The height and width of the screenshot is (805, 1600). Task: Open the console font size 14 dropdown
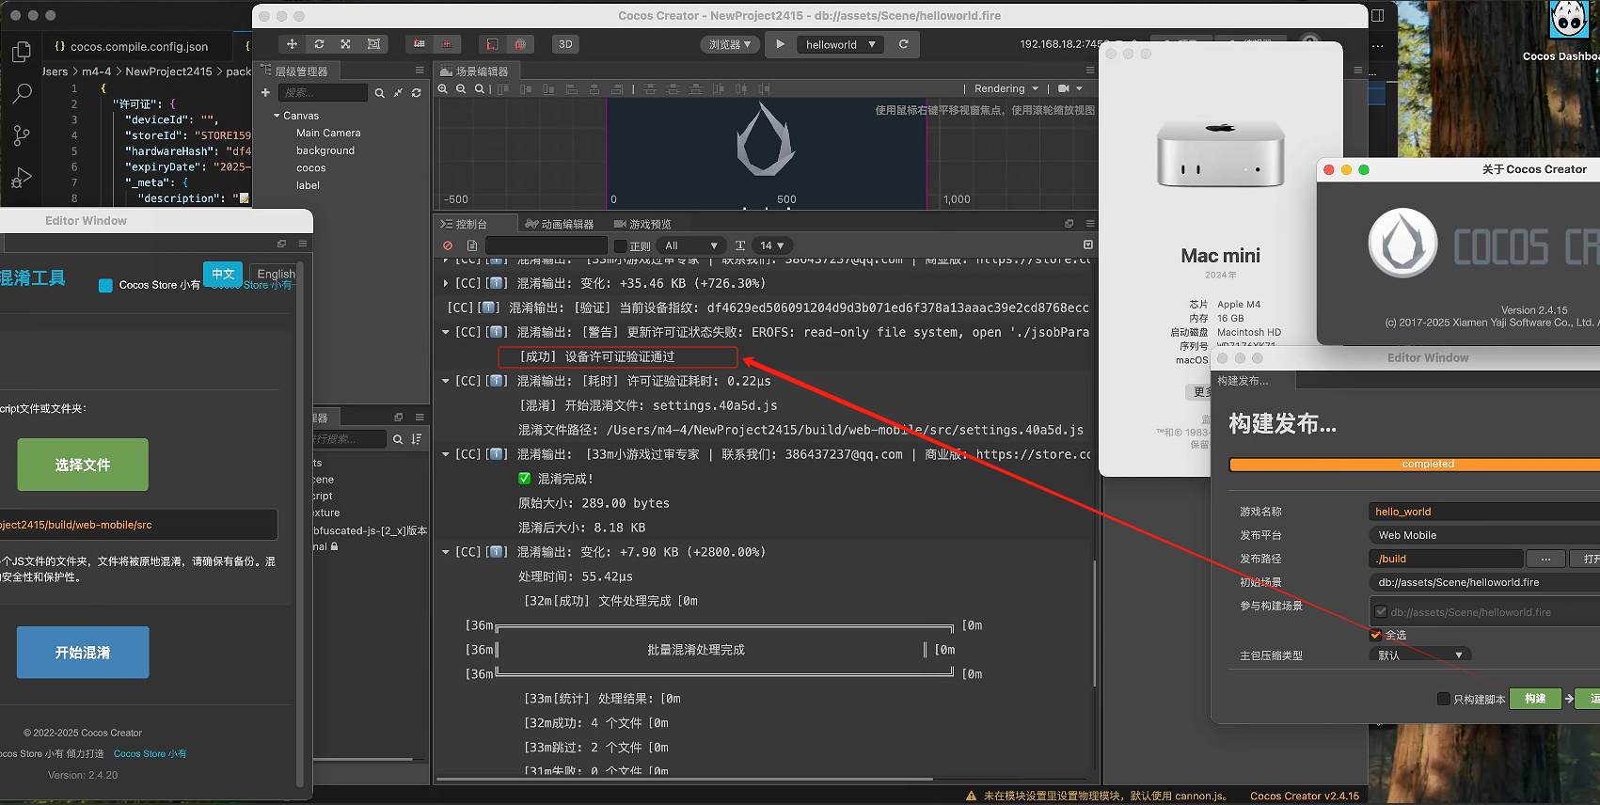coord(773,245)
